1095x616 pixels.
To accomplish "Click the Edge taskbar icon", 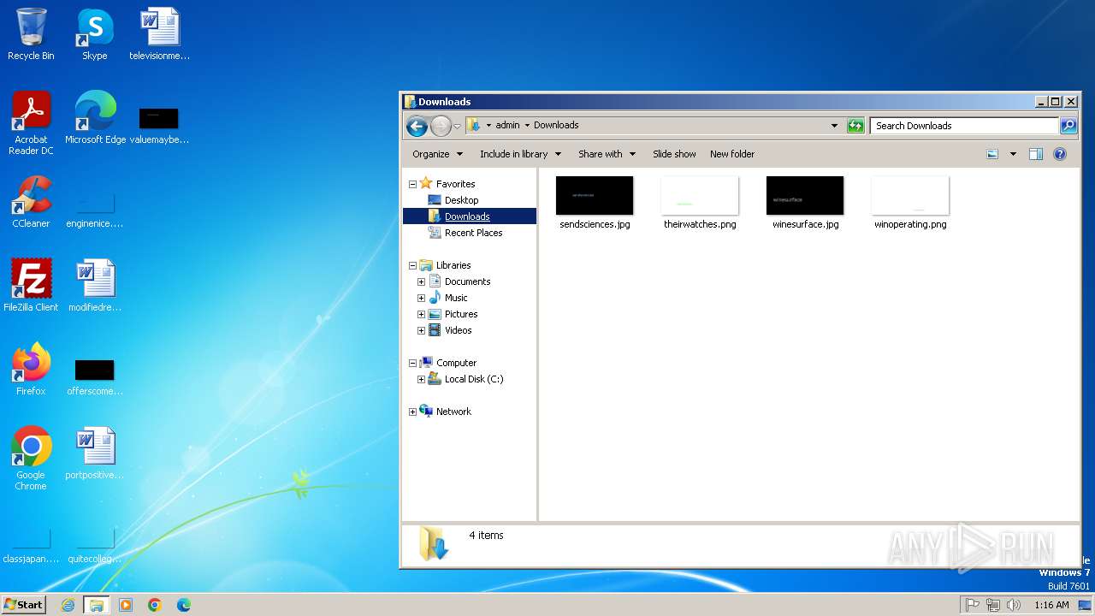I will click(x=184, y=605).
